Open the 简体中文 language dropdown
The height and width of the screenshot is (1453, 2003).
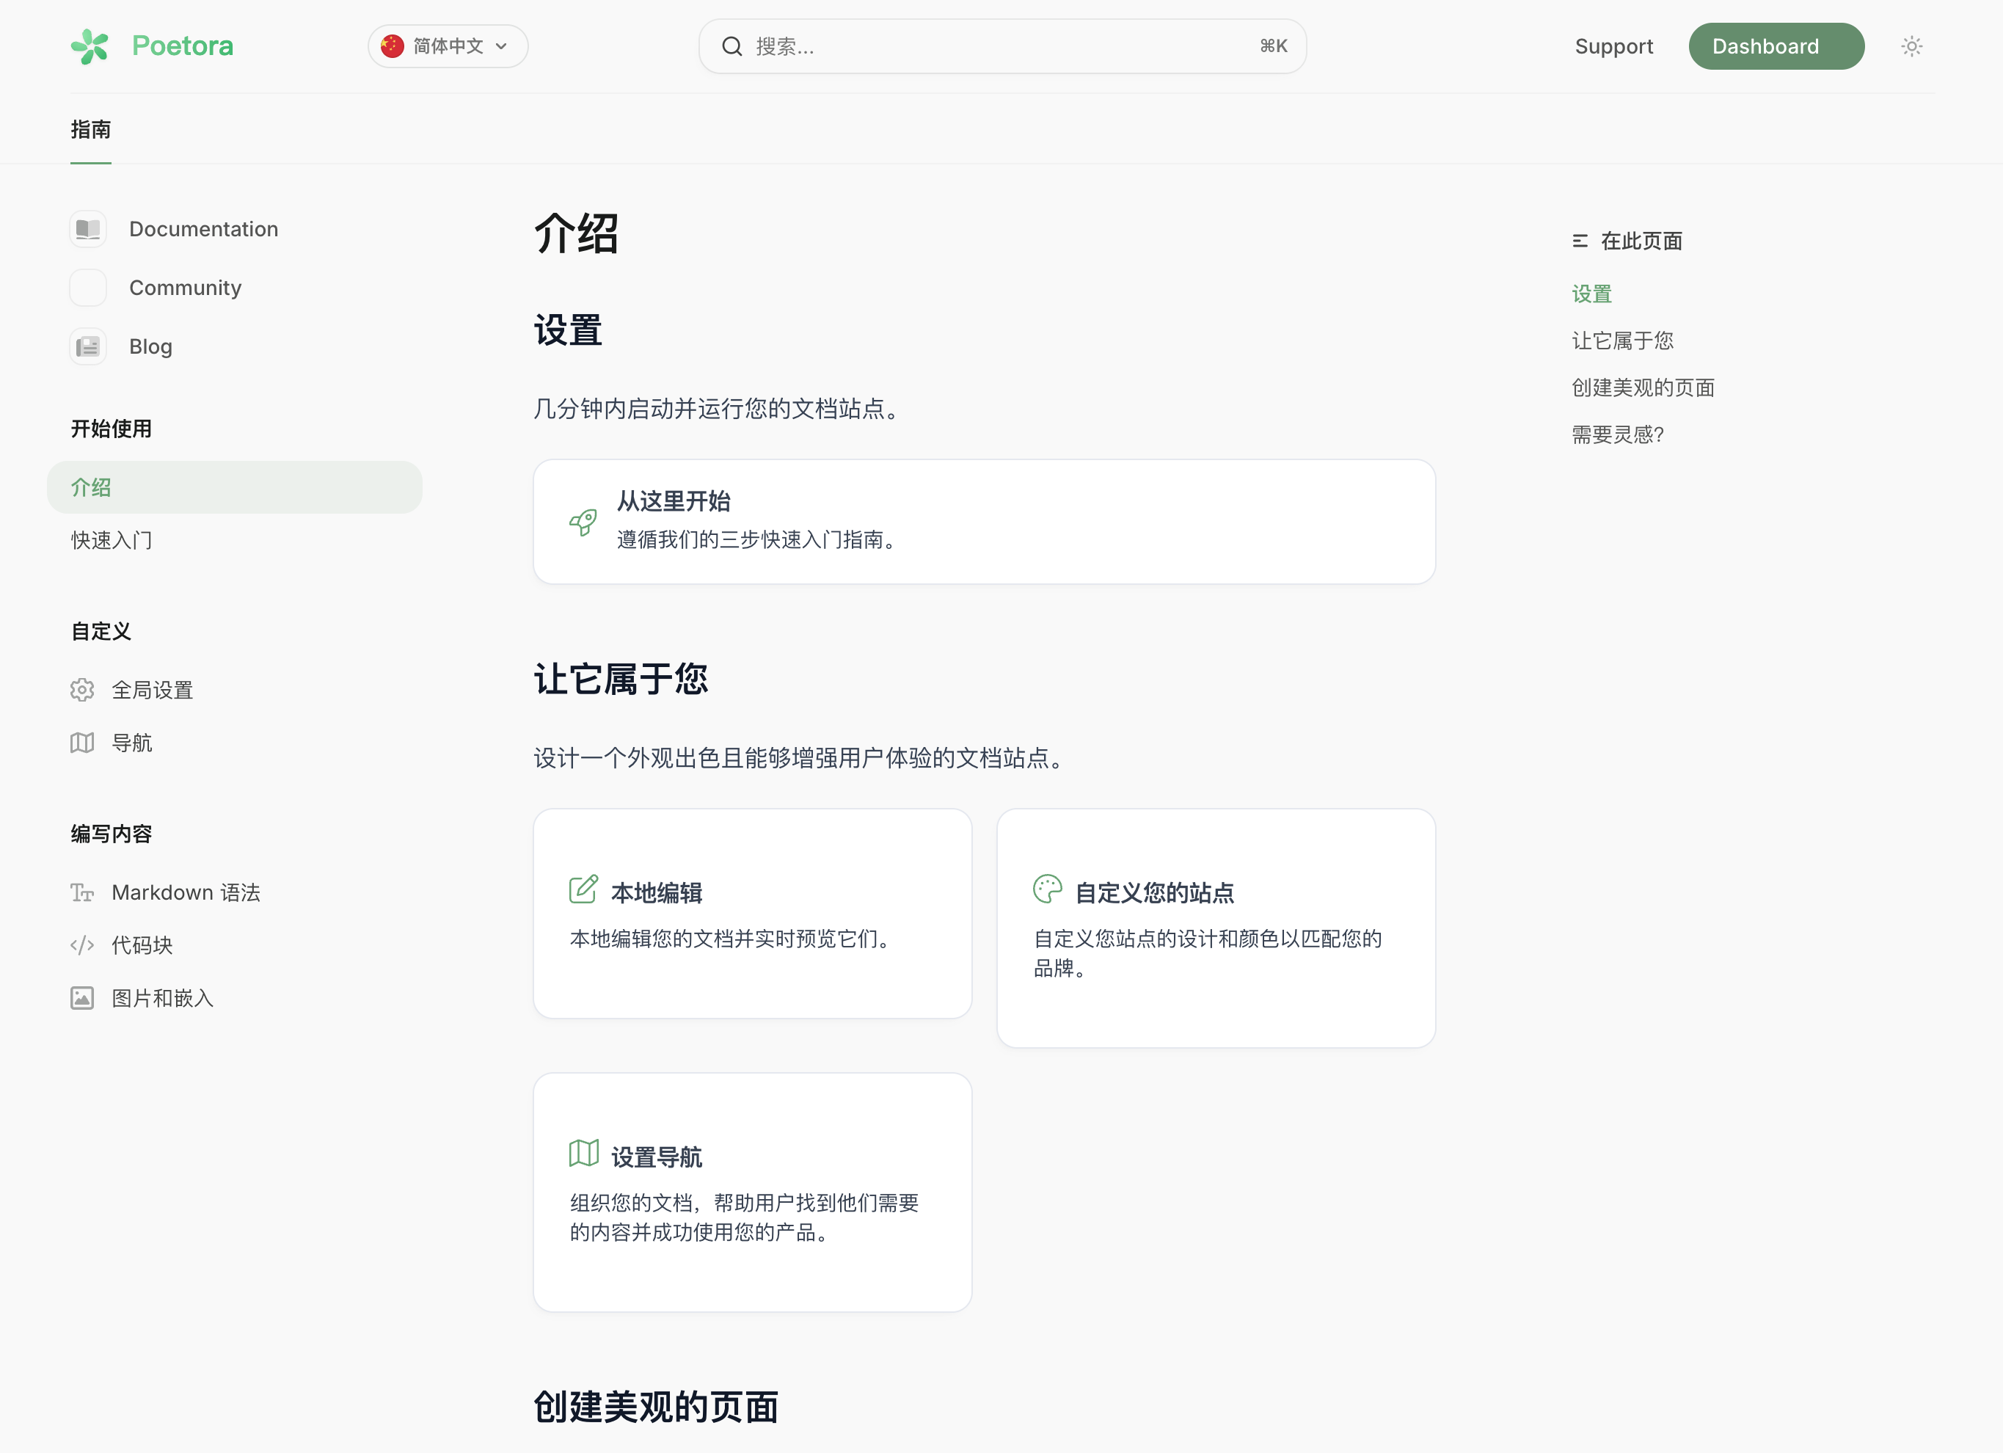tap(448, 46)
